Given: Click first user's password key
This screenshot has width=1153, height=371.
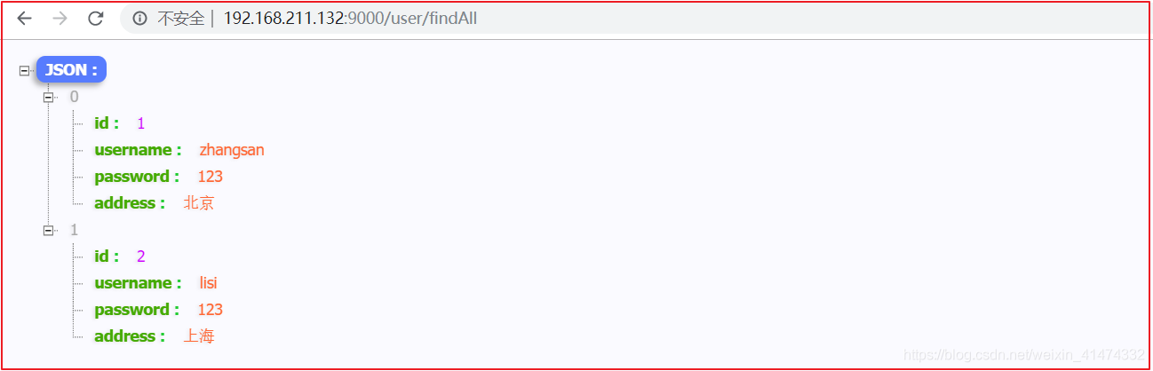Looking at the screenshot, I should (137, 177).
